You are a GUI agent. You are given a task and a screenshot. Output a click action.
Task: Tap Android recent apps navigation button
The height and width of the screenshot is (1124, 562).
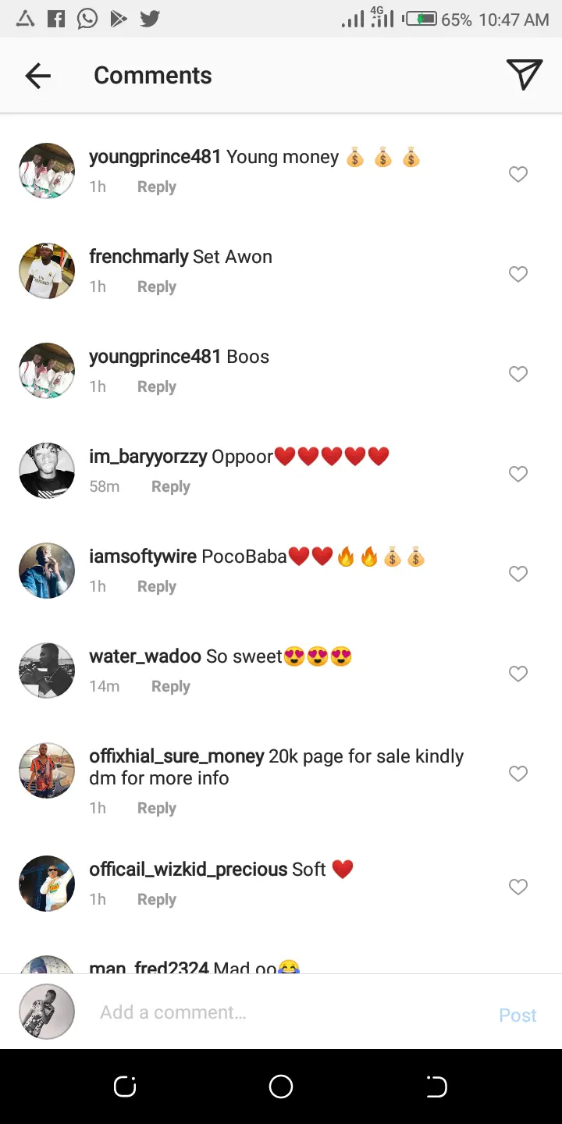click(125, 1087)
